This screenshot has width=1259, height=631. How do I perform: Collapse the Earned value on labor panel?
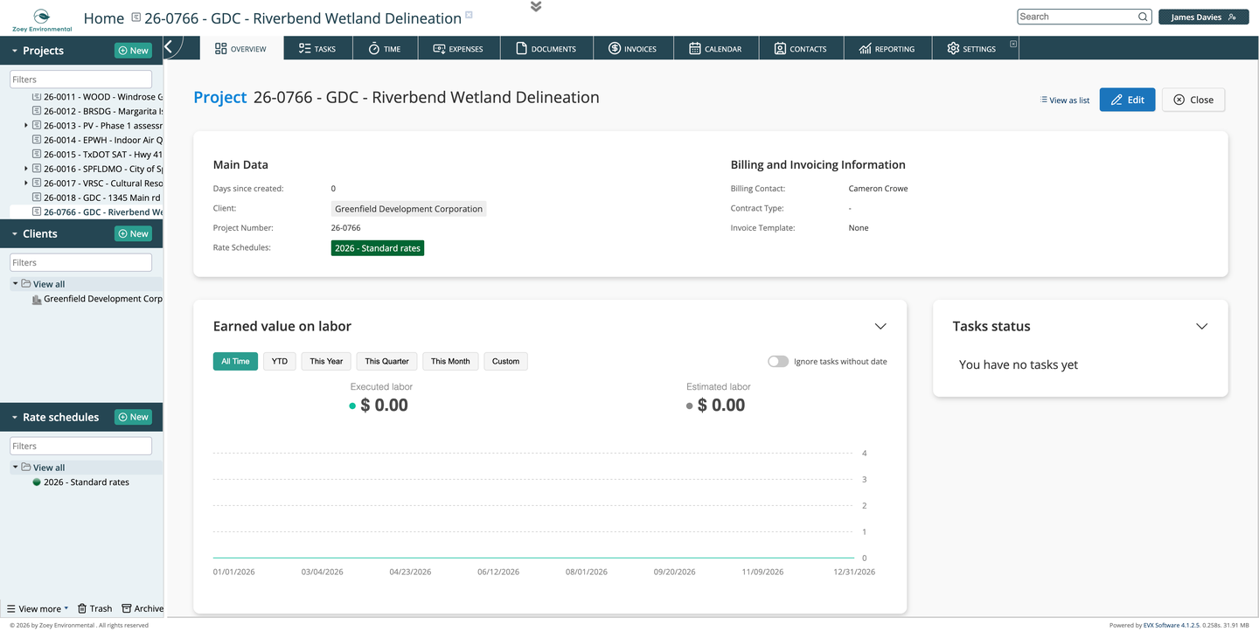880,327
